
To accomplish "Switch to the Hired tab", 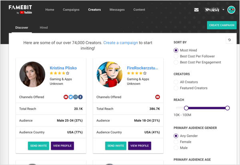I will pos(44,28).
